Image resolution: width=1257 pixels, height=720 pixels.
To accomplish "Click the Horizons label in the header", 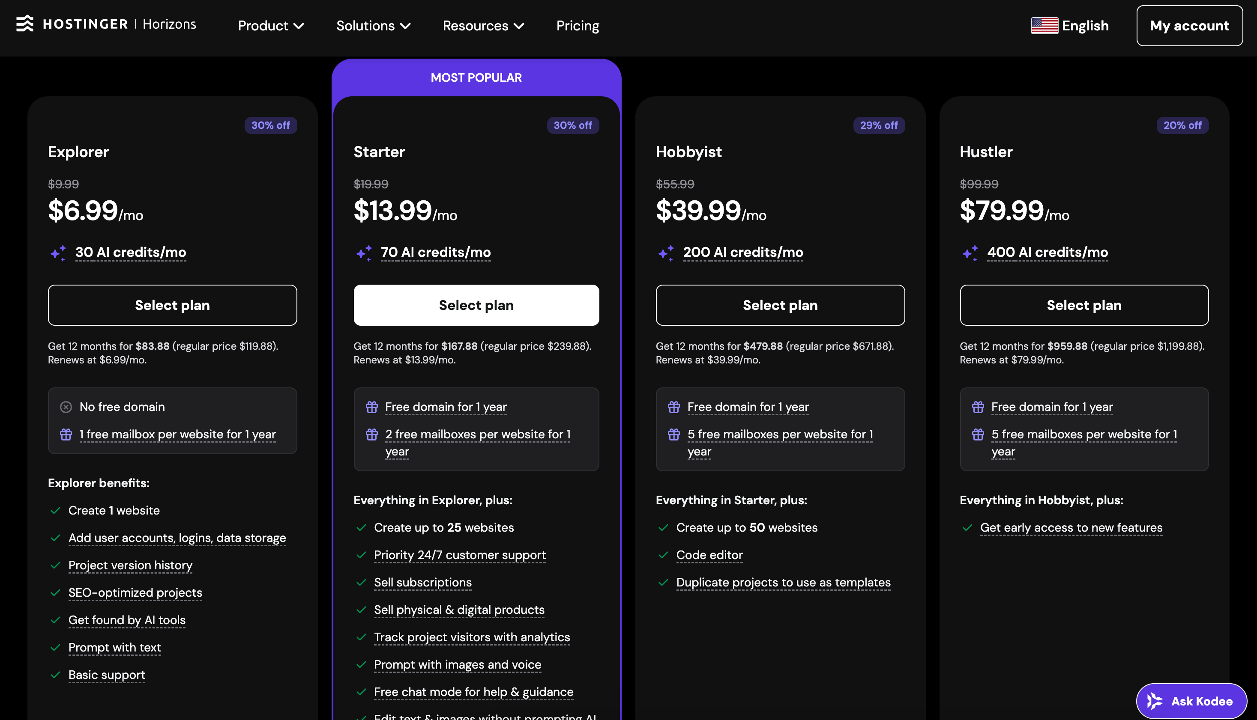I will pyautogui.click(x=169, y=24).
